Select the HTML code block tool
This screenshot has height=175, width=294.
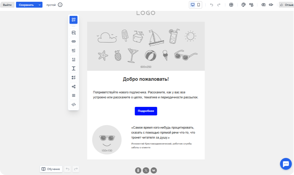click(73, 105)
